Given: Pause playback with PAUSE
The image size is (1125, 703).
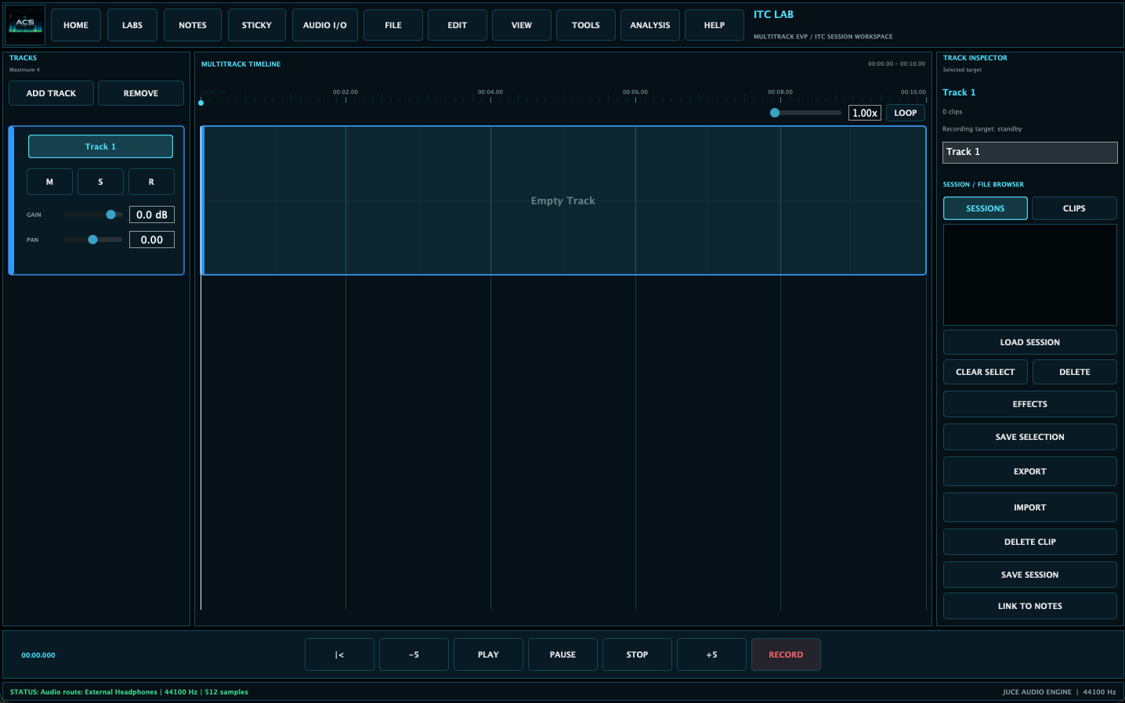Looking at the screenshot, I should pyautogui.click(x=562, y=654).
